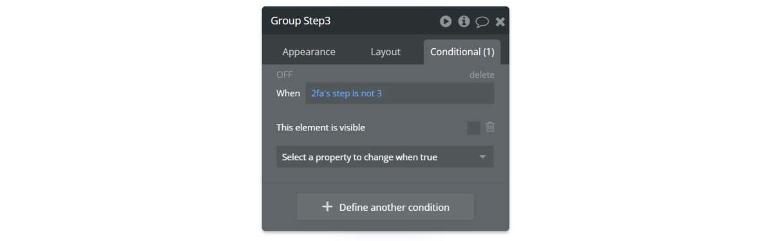Click the trash icon beside visibility property
Image resolution: width=773 pixels, height=241 pixels.
490,127
